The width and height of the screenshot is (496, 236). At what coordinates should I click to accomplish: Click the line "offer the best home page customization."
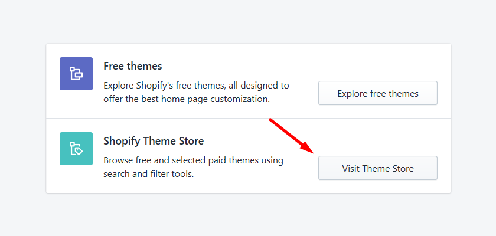tap(187, 99)
